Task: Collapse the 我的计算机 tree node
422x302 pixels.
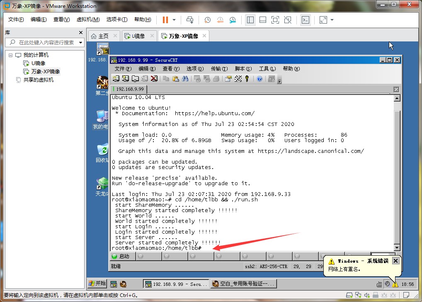Action: pos(10,56)
